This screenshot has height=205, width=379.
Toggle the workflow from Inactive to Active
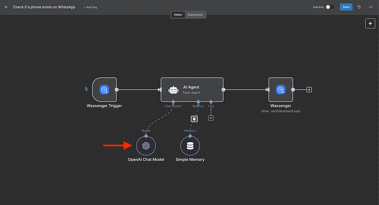[330, 7]
